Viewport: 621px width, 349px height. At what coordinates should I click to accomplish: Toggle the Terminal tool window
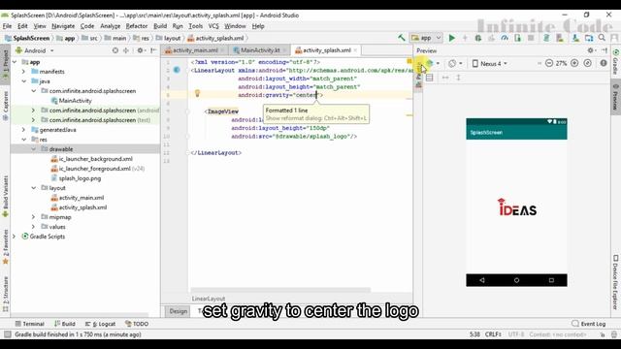point(29,324)
